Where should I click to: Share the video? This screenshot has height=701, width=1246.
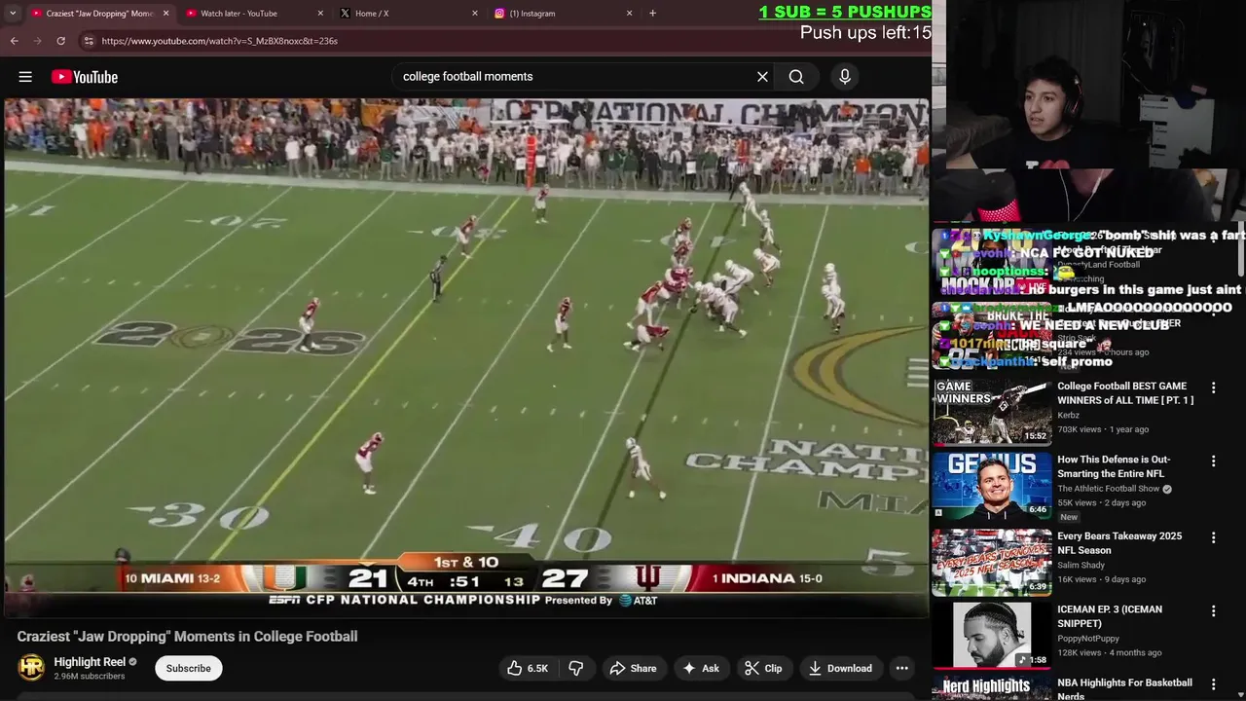click(x=633, y=668)
